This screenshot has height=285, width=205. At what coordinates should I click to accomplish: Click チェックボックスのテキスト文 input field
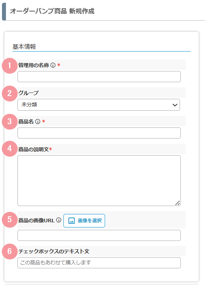[99, 263]
